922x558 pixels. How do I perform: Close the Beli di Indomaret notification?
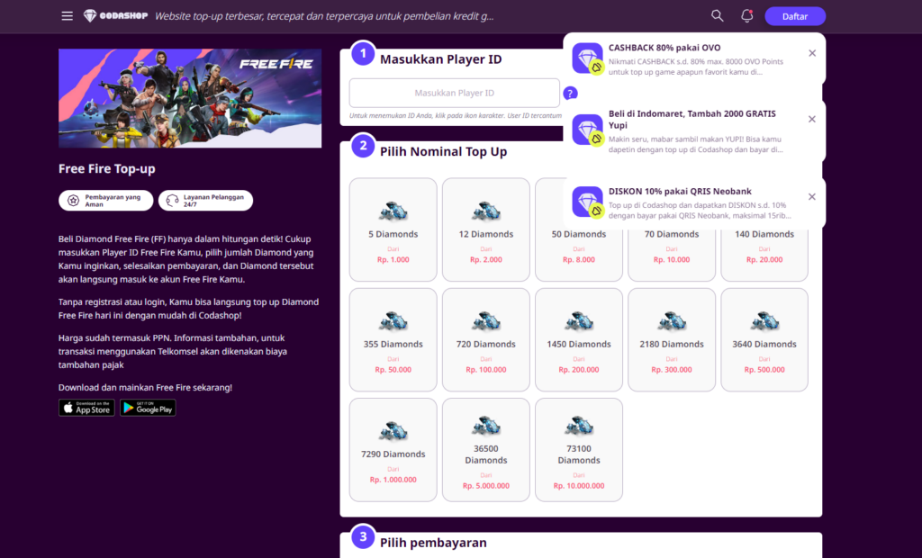click(812, 120)
